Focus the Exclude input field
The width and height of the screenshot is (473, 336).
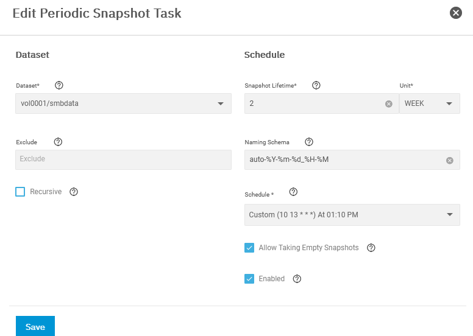click(123, 159)
